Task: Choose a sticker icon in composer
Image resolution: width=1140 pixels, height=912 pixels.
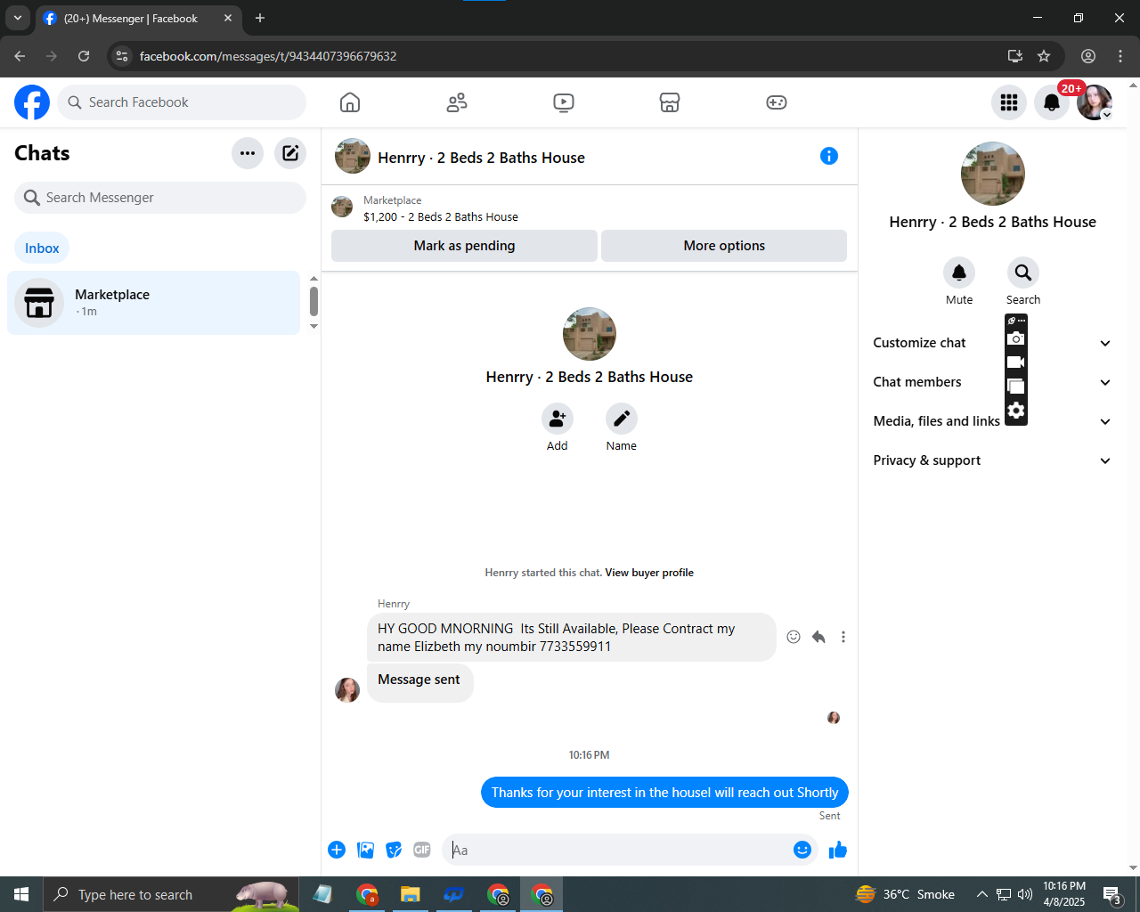Action: click(394, 850)
